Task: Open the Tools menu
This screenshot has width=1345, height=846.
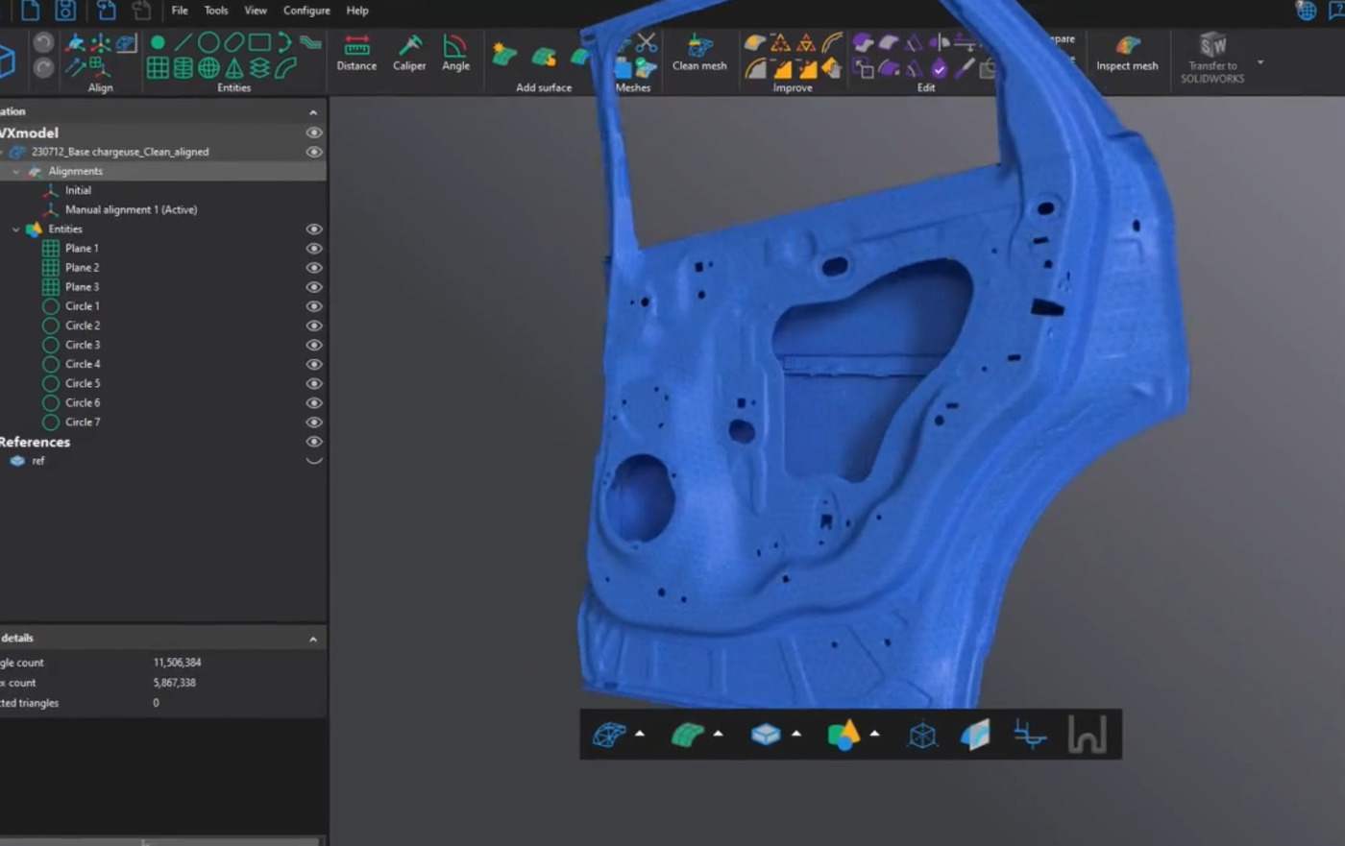Action: (216, 11)
